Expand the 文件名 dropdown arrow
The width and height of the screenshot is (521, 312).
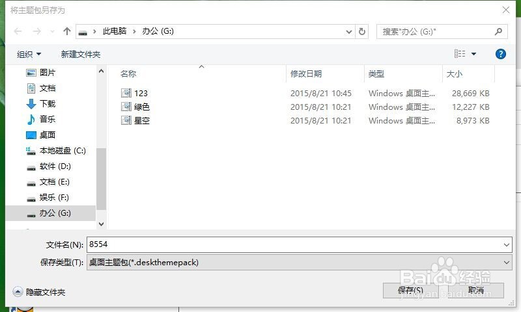(x=507, y=244)
